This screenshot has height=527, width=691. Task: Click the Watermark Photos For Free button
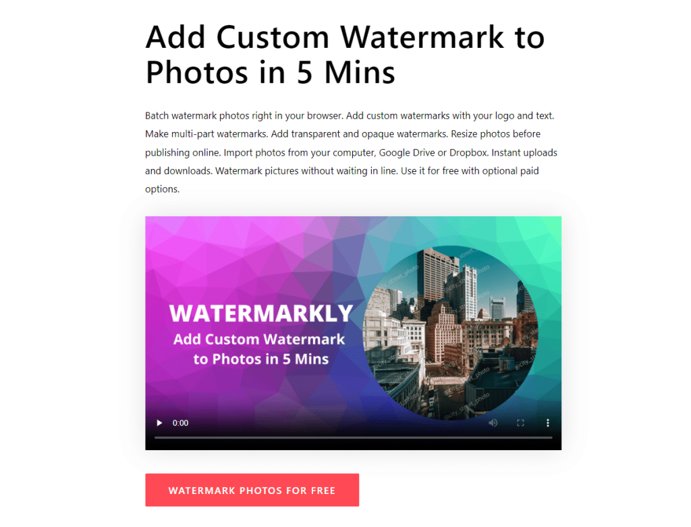[252, 490]
